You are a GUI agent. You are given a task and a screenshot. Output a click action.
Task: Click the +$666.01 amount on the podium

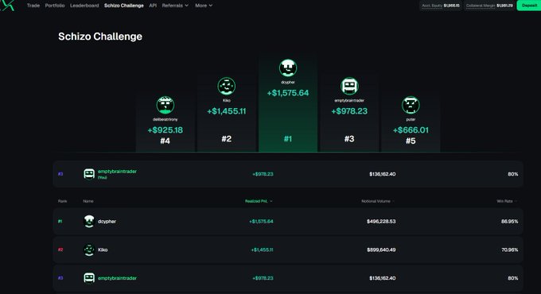(x=411, y=130)
